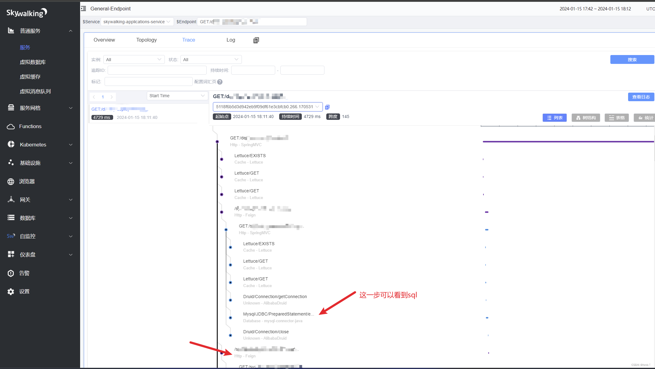655x369 pixels.
Task: Switch to the Topology tab
Action: coord(146,40)
